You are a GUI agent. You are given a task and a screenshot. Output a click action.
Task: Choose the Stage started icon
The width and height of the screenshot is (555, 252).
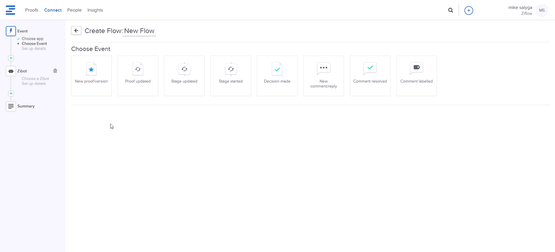[231, 69]
